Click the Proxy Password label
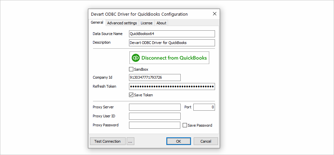 (106, 125)
